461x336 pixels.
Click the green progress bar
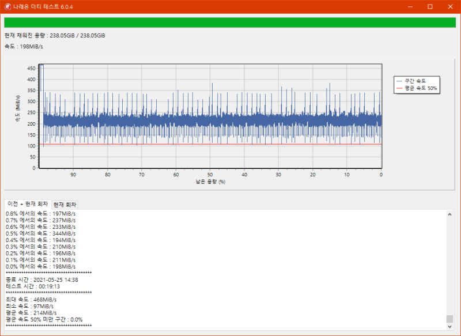coord(230,22)
